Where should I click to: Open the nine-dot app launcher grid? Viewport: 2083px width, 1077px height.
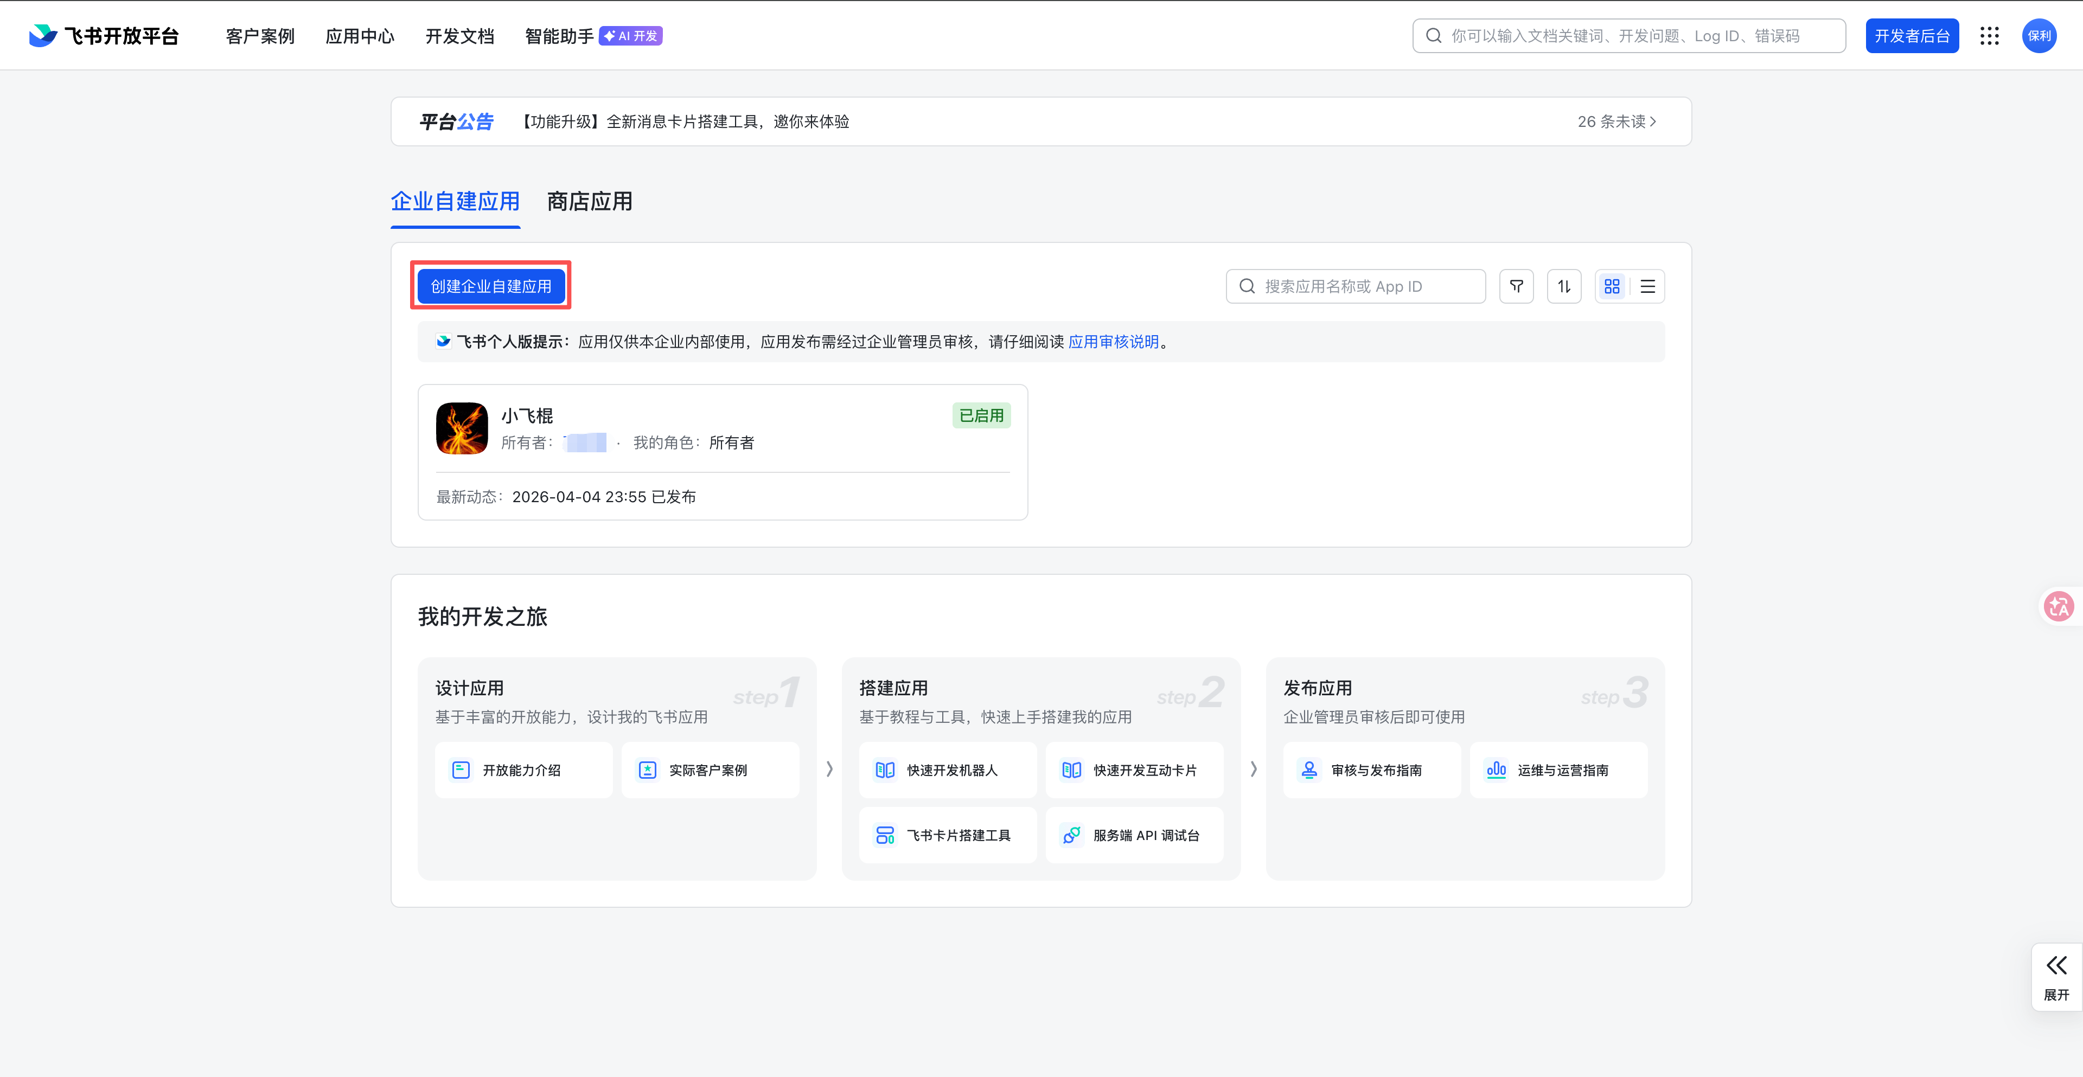point(1989,36)
